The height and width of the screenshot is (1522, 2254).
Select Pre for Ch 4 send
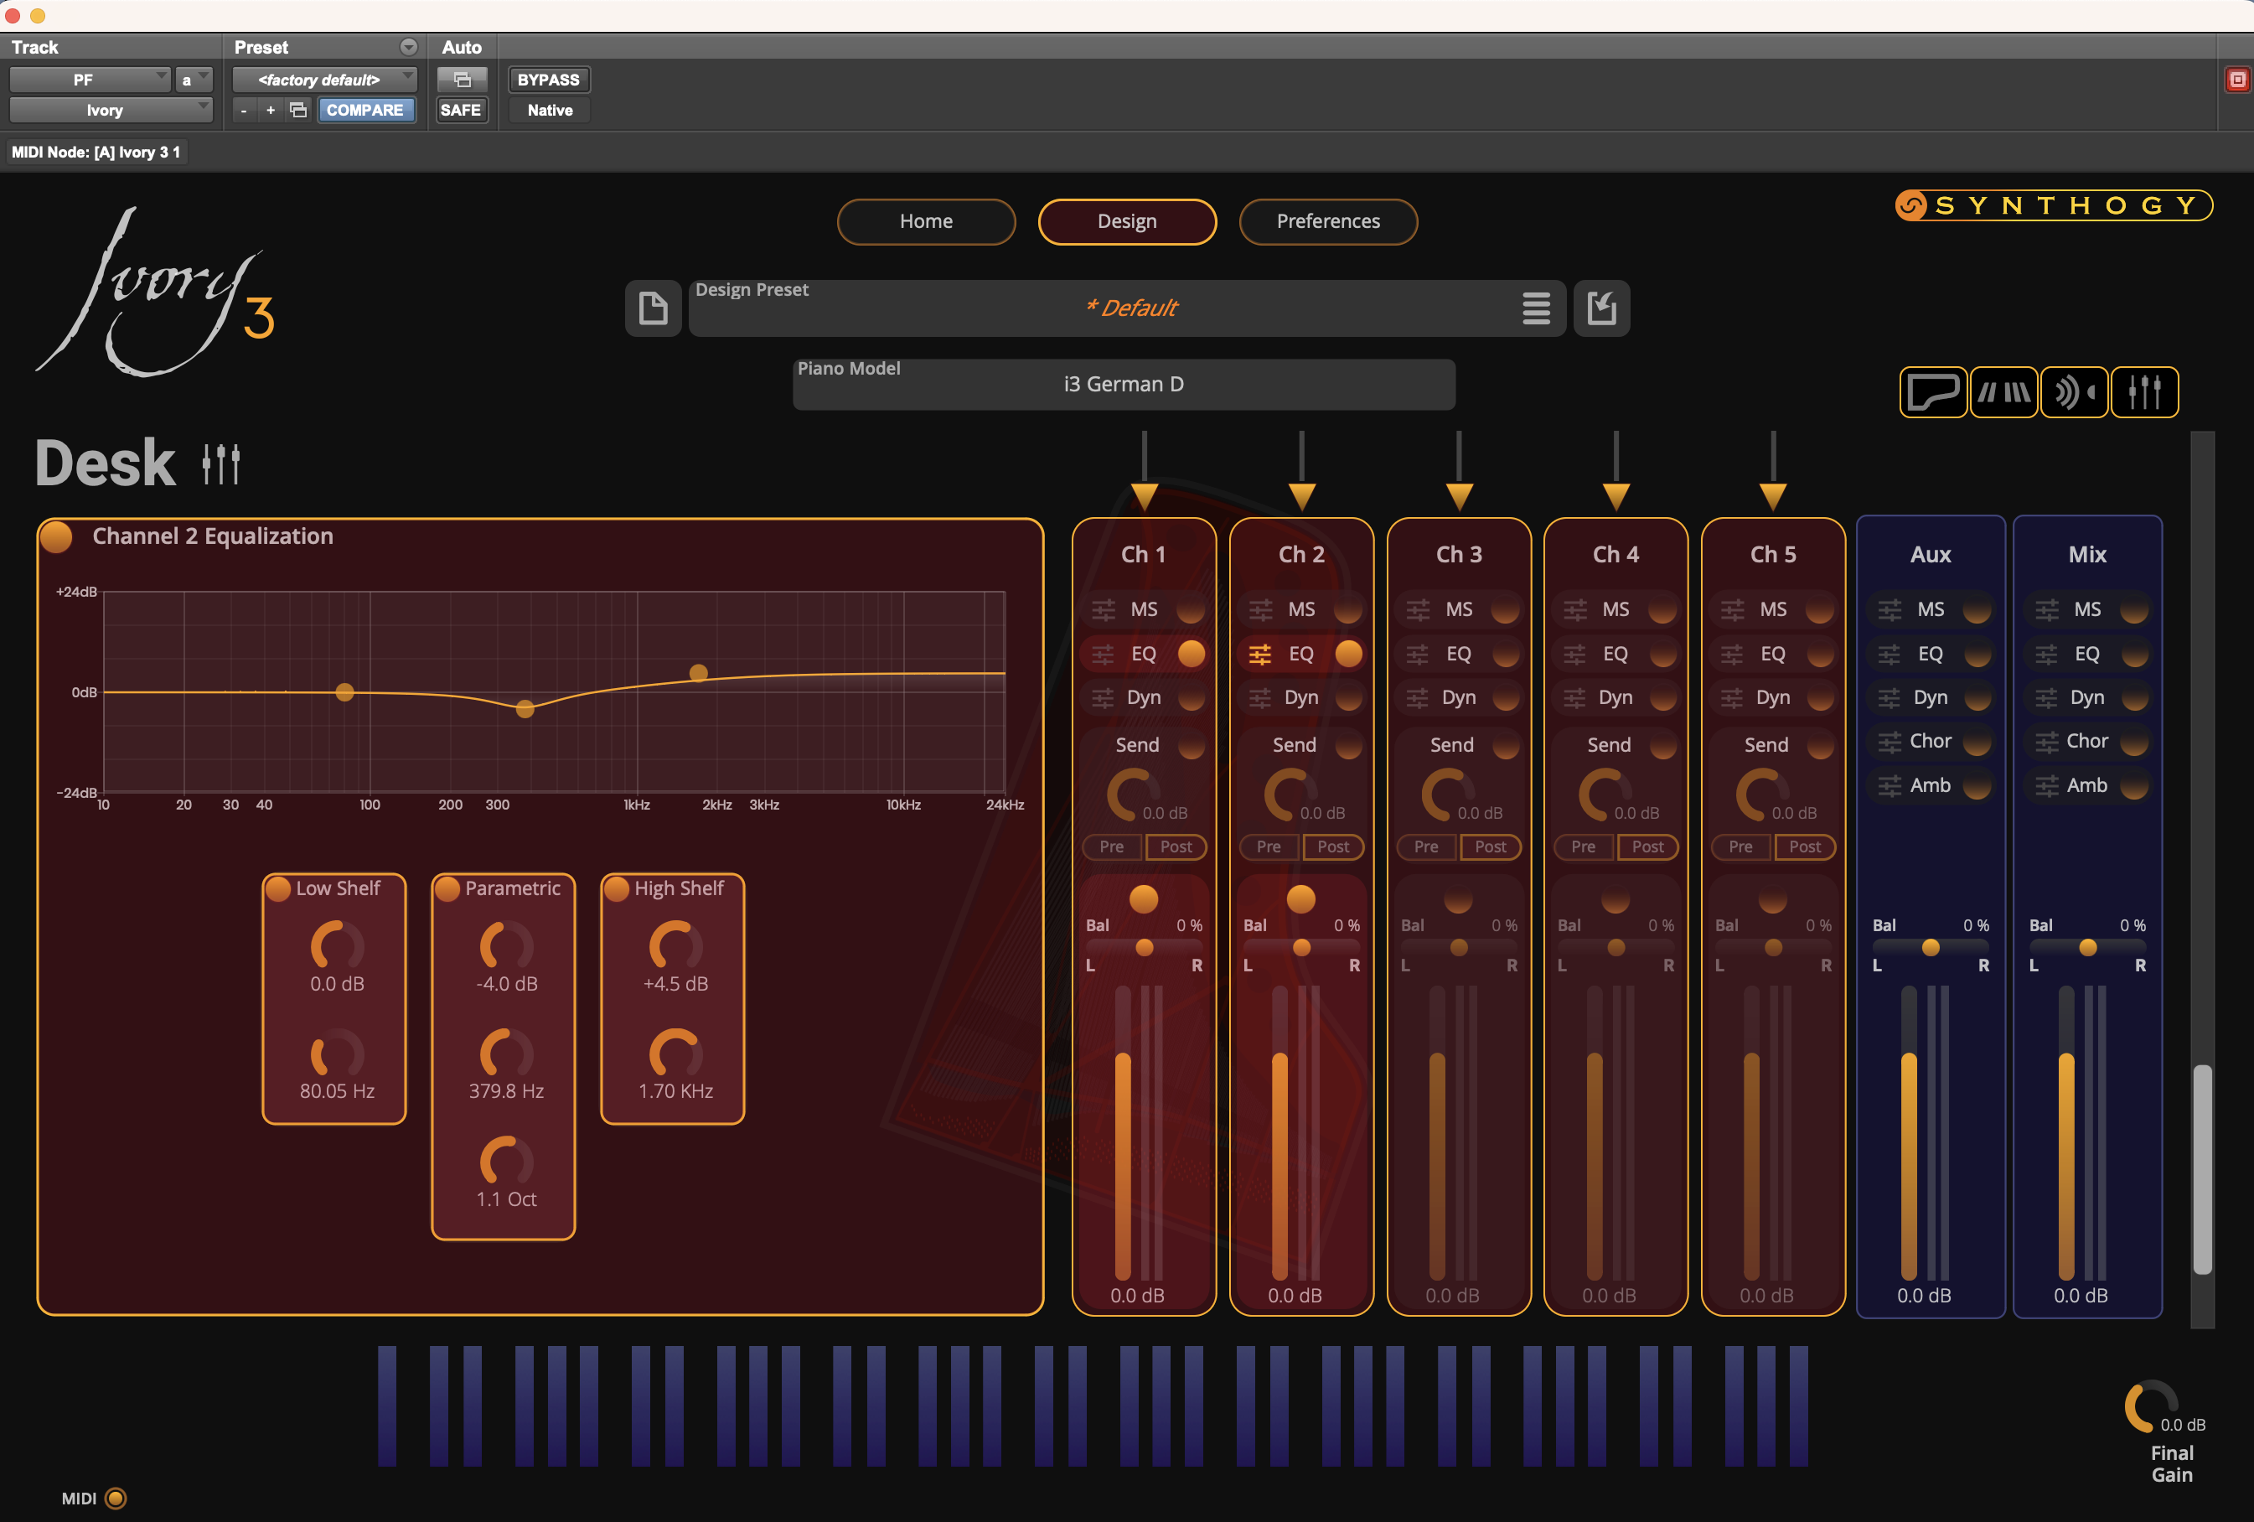coord(1584,846)
